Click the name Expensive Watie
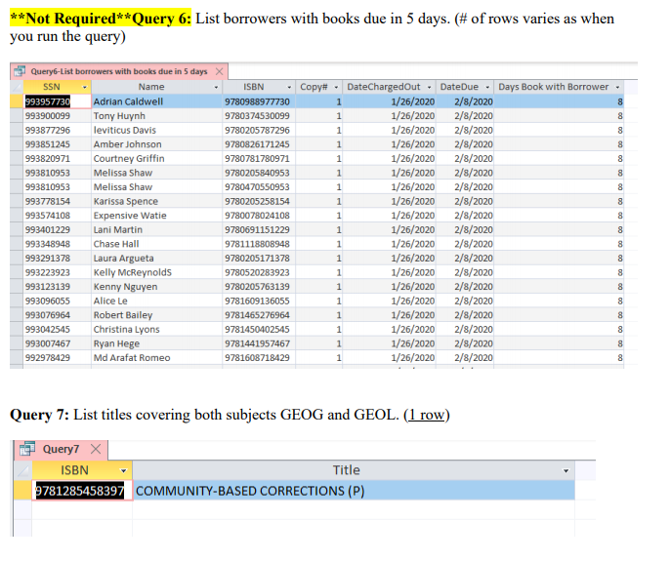Image resolution: width=671 pixels, height=562 pixels. [x=130, y=216]
